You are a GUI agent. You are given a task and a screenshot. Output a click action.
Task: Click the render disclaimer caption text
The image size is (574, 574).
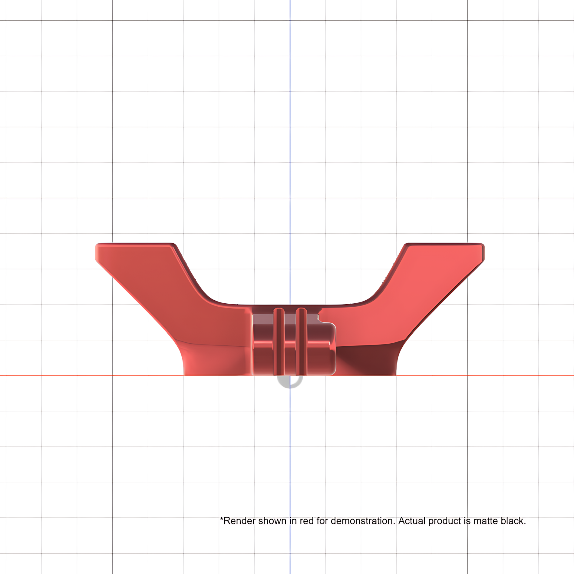coord(373,521)
